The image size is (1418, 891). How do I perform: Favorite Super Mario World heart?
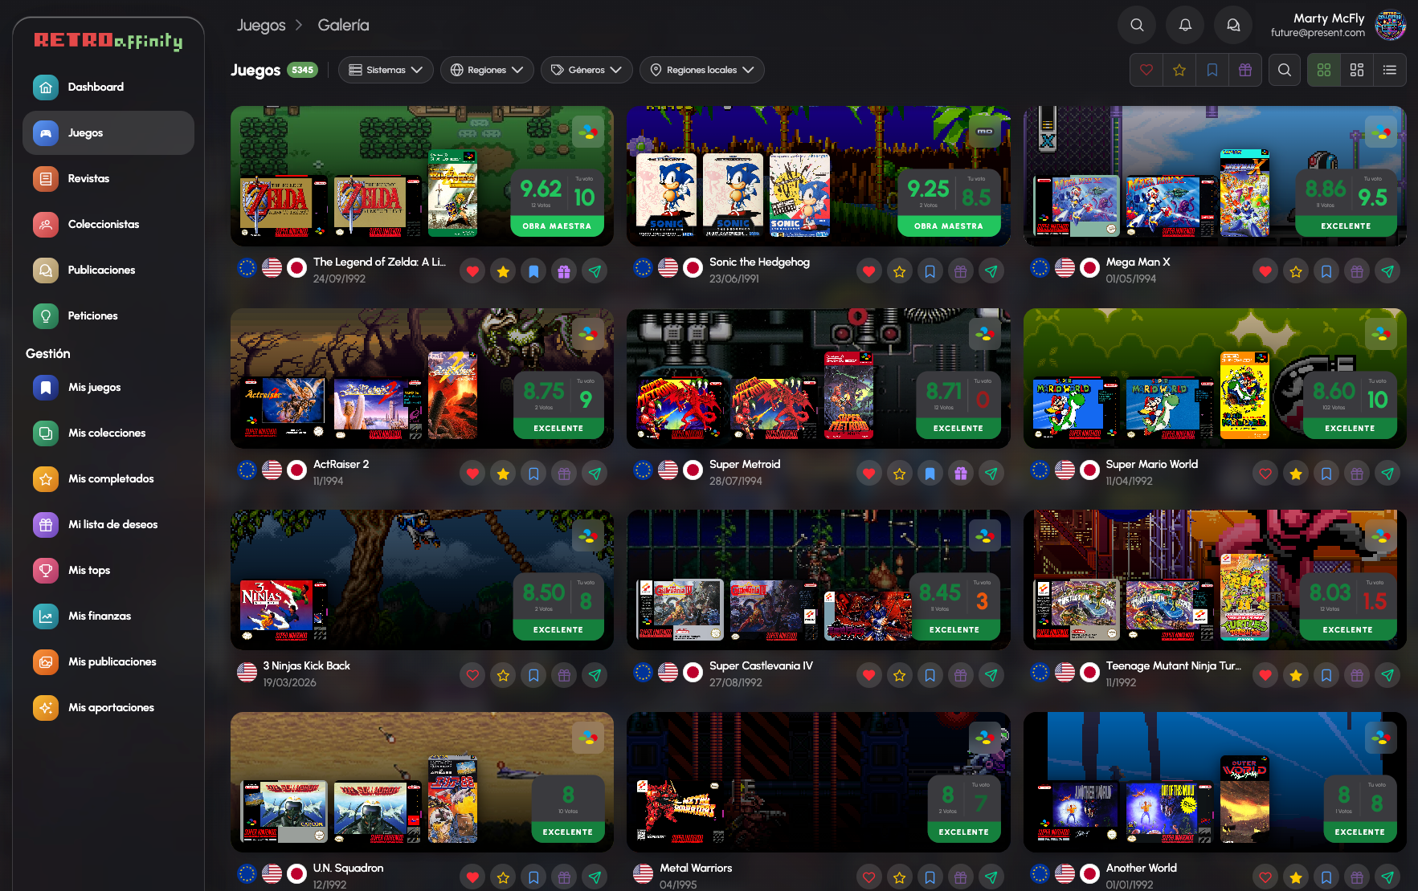(x=1265, y=474)
